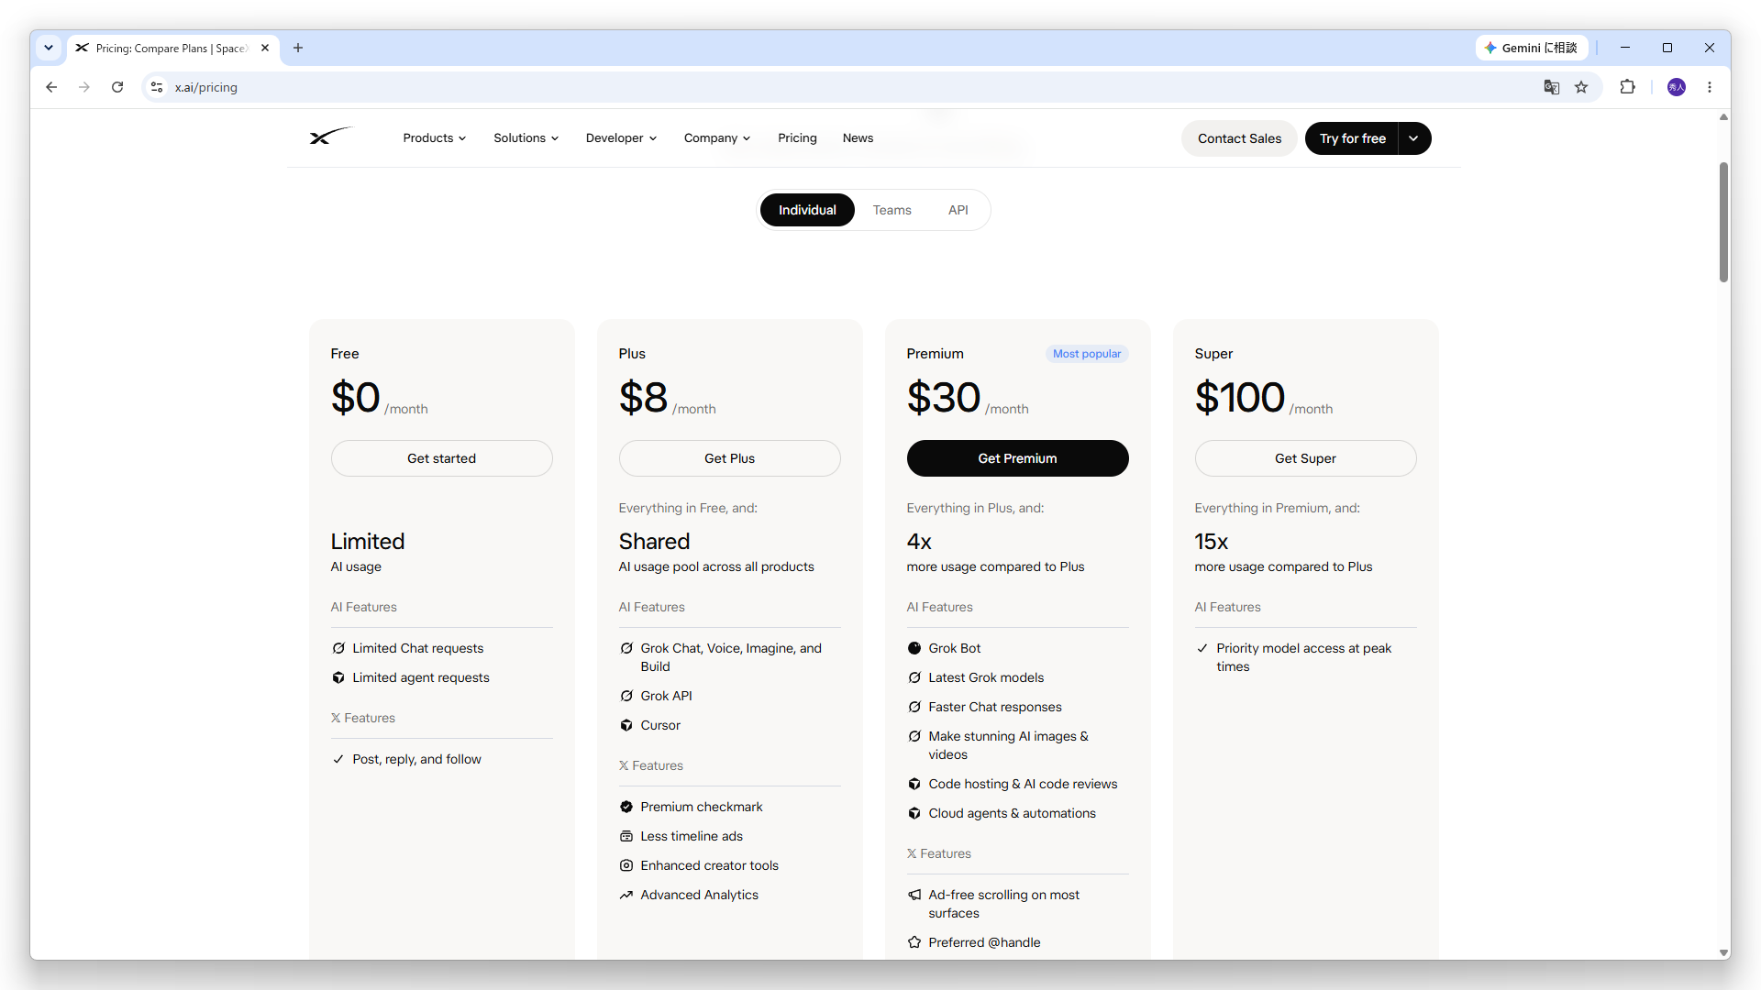Open the Chrome profile avatar

(1677, 87)
